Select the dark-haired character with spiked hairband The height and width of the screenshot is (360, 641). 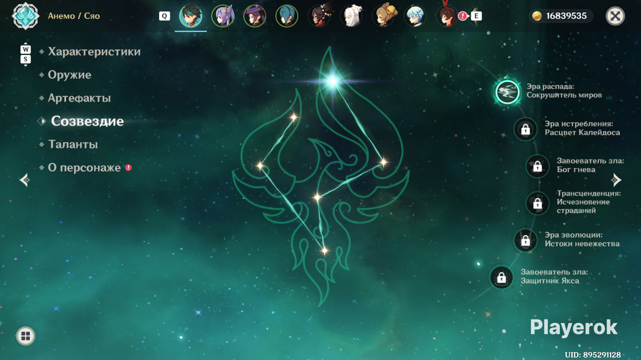(x=319, y=16)
